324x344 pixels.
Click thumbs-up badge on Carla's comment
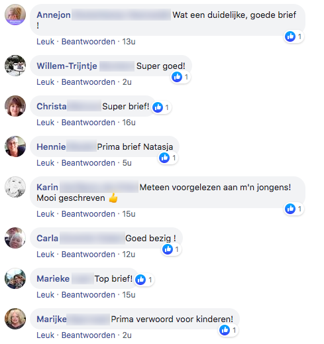click(168, 249)
